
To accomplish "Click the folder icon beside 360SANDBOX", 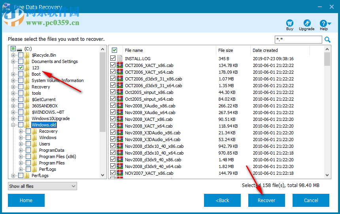I will pos(26,106).
